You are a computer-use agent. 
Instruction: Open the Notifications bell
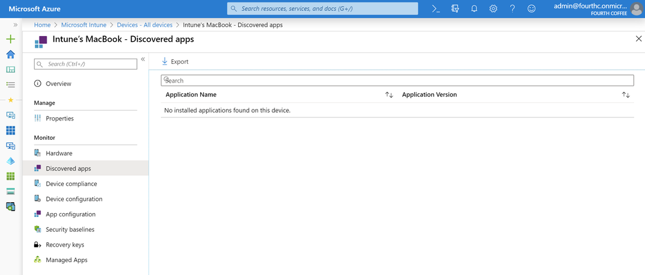475,8
